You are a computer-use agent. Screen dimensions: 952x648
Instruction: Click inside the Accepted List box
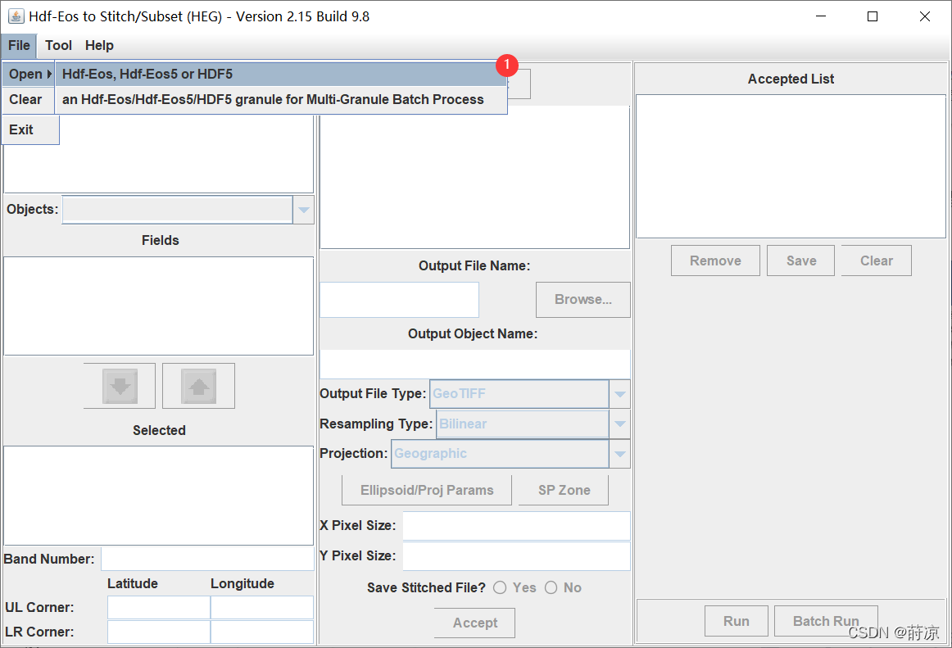coord(791,166)
